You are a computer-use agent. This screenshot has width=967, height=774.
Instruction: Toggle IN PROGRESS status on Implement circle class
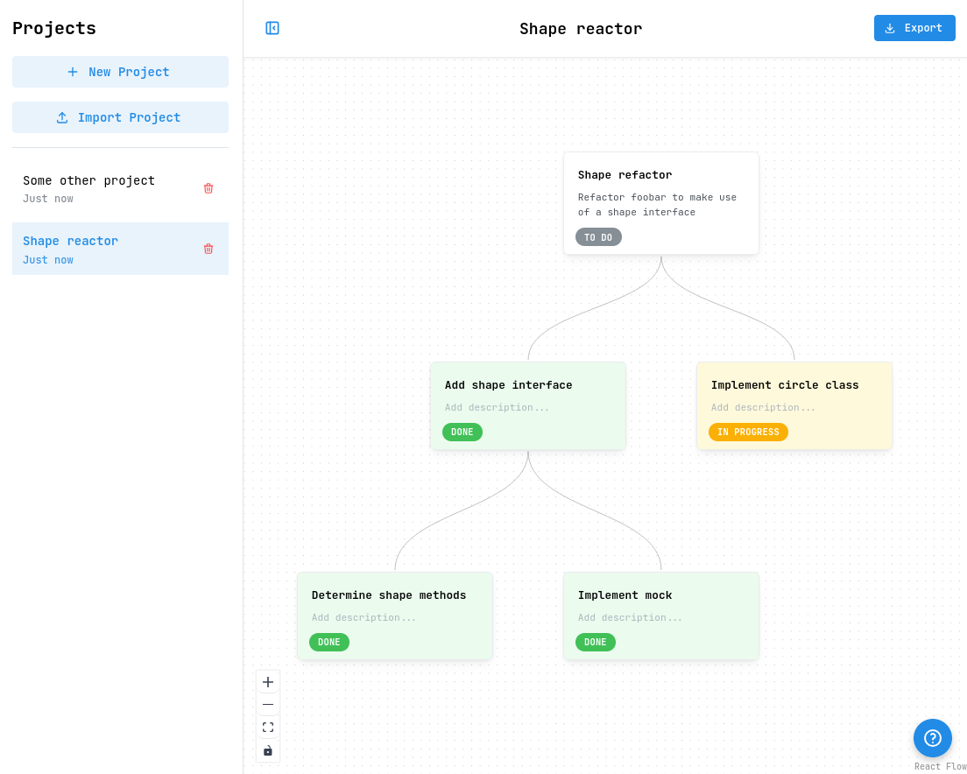pos(748,432)
